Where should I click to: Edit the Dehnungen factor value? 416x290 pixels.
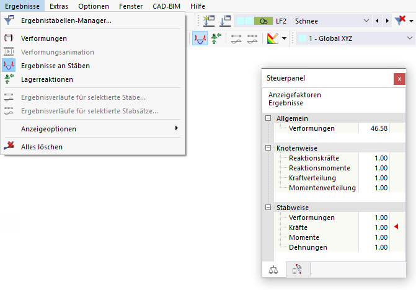point(374,247)
